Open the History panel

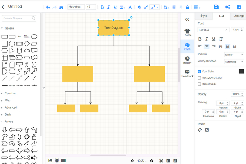pyautogui.click(x=187, y=60)
